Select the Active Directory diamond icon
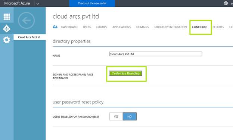The width and height of the screenshot is (233, 140). [7, 28]
